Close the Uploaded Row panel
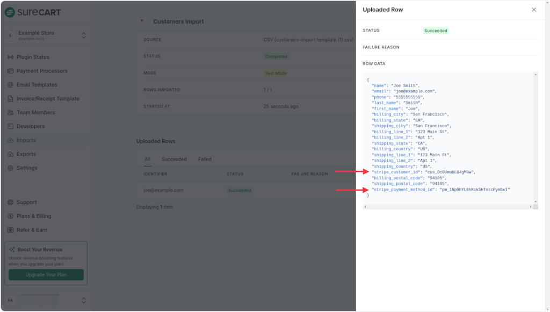Image resolution: width=550 pixels, height=312 pixels. pyautogui.click(x=533, y=10)
